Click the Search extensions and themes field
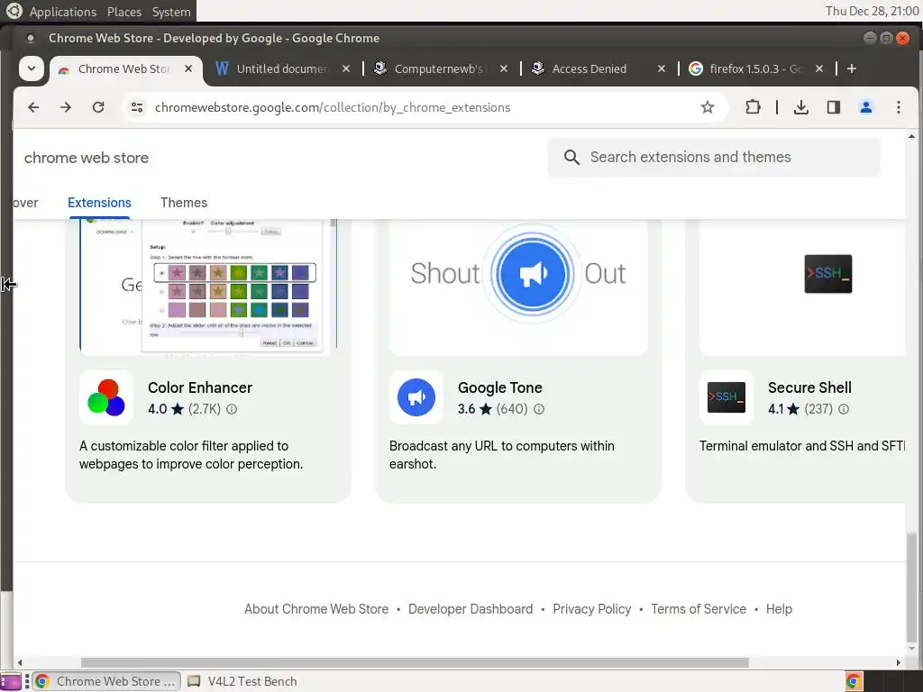 tap(714, 157)
